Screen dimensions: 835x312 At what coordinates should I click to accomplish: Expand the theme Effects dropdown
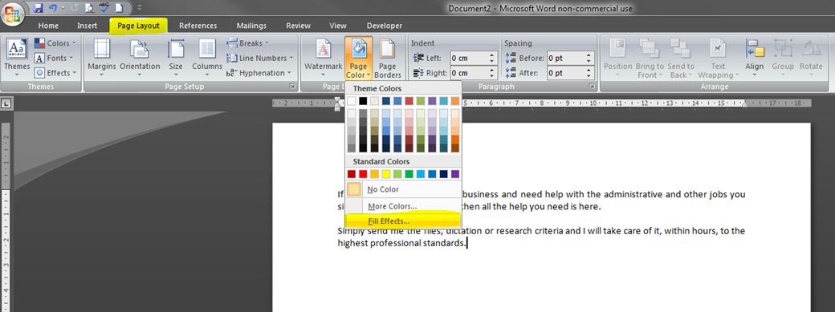click(55, 73)
